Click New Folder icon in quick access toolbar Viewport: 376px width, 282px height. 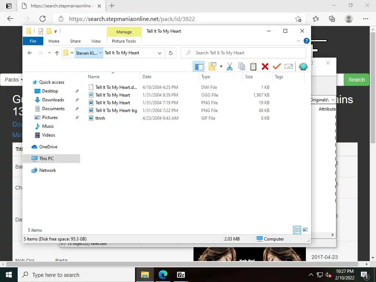[49, 31]
